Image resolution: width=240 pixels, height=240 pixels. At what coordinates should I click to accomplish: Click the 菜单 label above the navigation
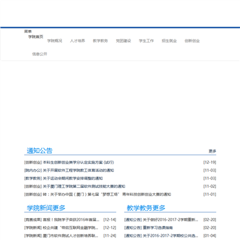[28, 31]
